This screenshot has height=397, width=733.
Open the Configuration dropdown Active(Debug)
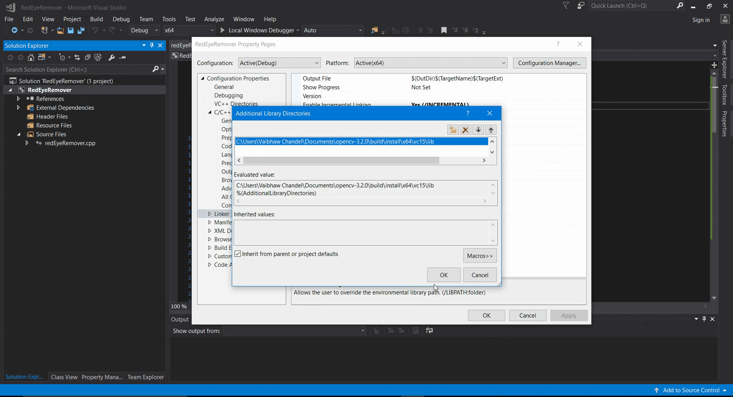pos(279,63)
